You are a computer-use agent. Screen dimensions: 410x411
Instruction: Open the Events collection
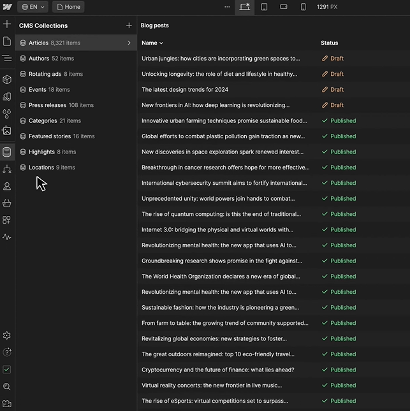pyautogui.click(x=76, y=90)
